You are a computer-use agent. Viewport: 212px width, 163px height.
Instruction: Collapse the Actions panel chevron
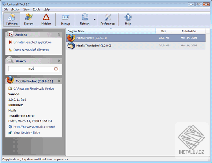pos(59,35)
